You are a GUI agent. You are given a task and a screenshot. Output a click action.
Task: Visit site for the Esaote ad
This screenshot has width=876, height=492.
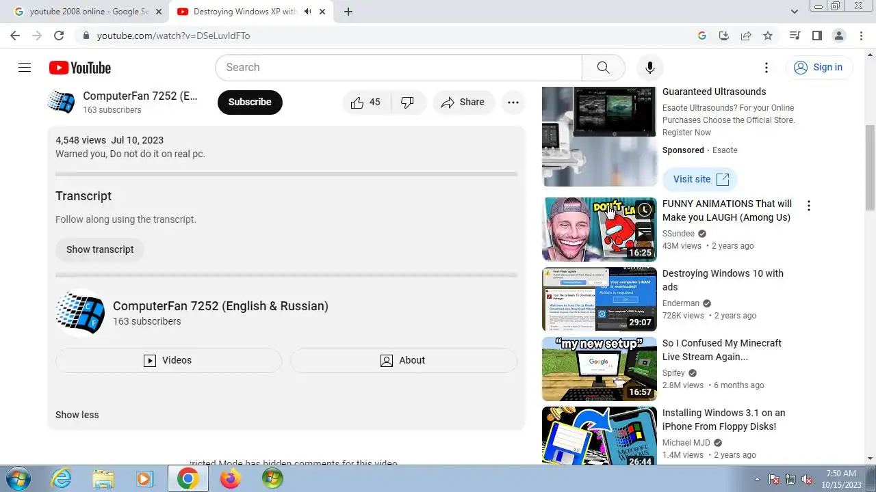(x=700, y=179)
